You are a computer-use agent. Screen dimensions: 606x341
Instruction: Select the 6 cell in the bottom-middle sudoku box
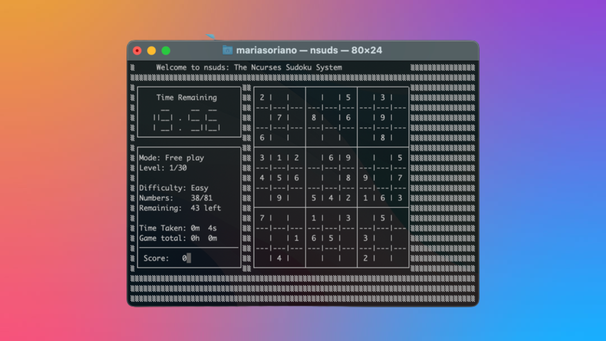[x=313, y=238]
